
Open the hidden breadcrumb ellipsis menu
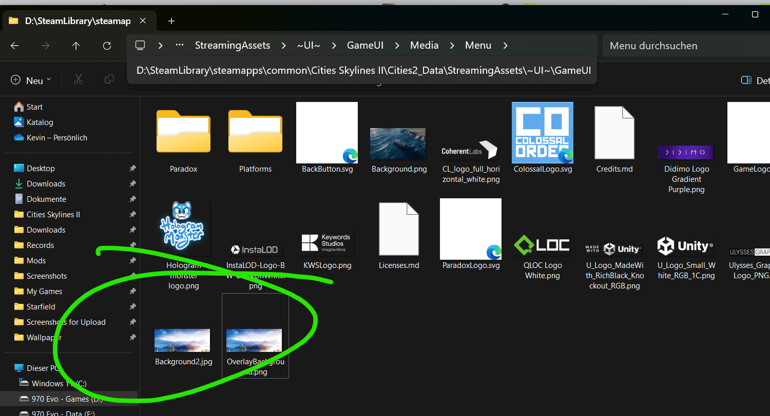[x=180, y=46]
